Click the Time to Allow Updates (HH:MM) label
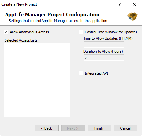 [108, 38]
